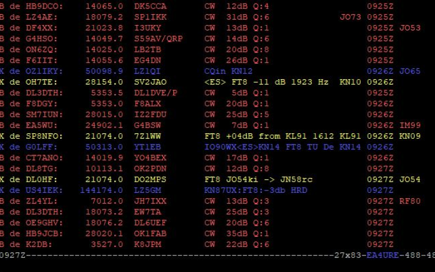Click locator JO65 in OZ1IKY row
Image resolution: width=435 pixels, height=272 pixels.
tap(410, 71)
